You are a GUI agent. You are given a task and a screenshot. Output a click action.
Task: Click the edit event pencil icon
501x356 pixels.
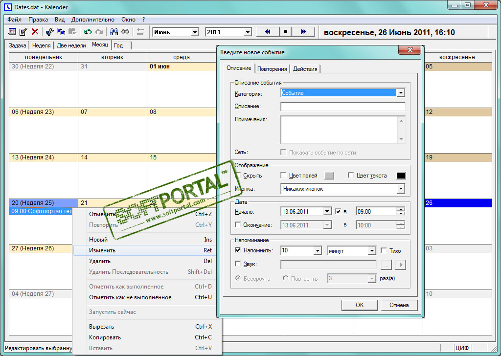pyautogui.click(x=23, y=32)
